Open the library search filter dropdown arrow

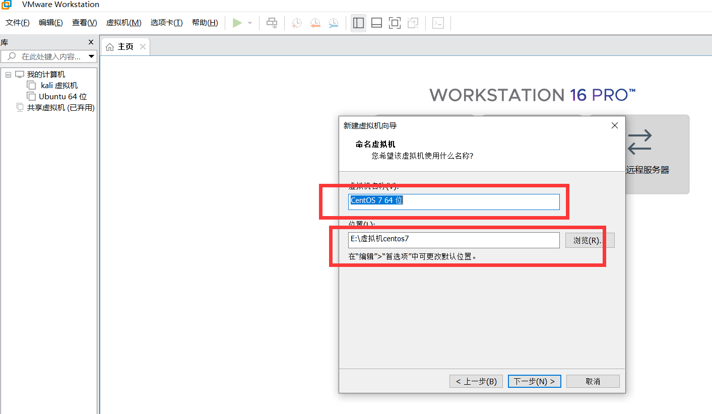(91, 56)
